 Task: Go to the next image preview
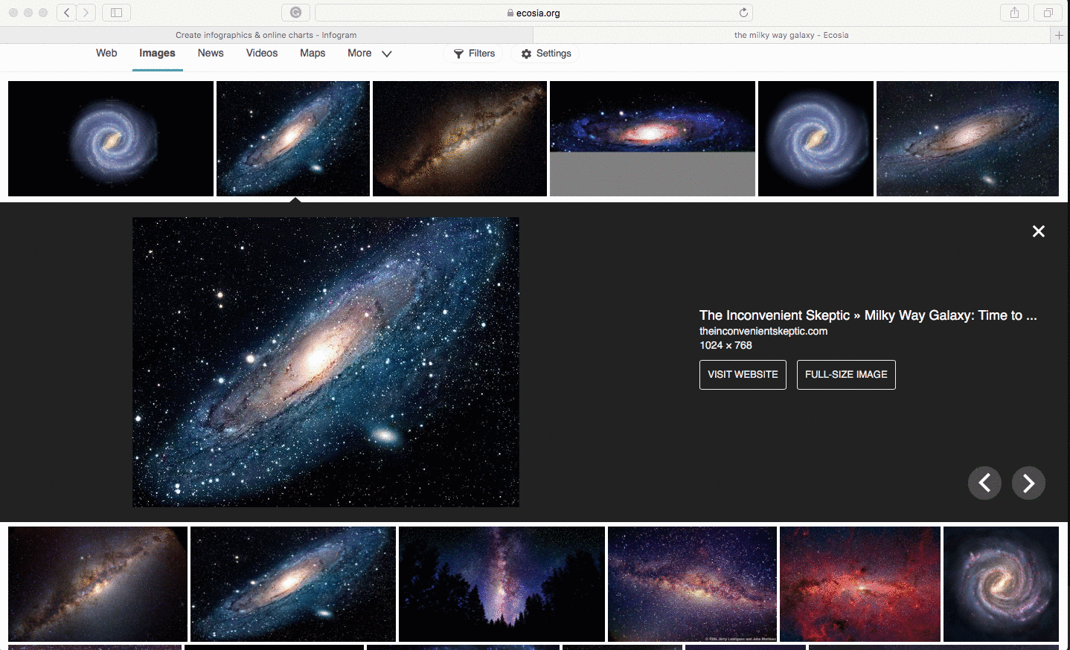point(1028,483)
